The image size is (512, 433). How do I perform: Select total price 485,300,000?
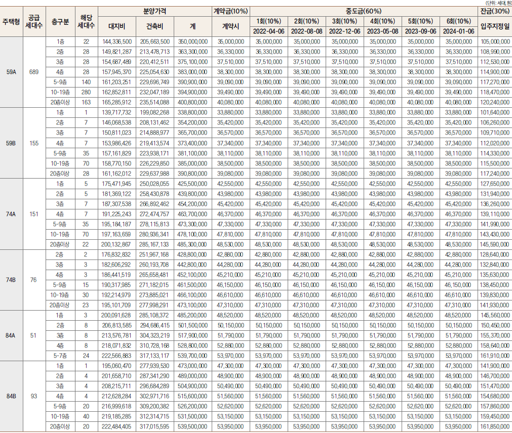(x=192, y=244)
